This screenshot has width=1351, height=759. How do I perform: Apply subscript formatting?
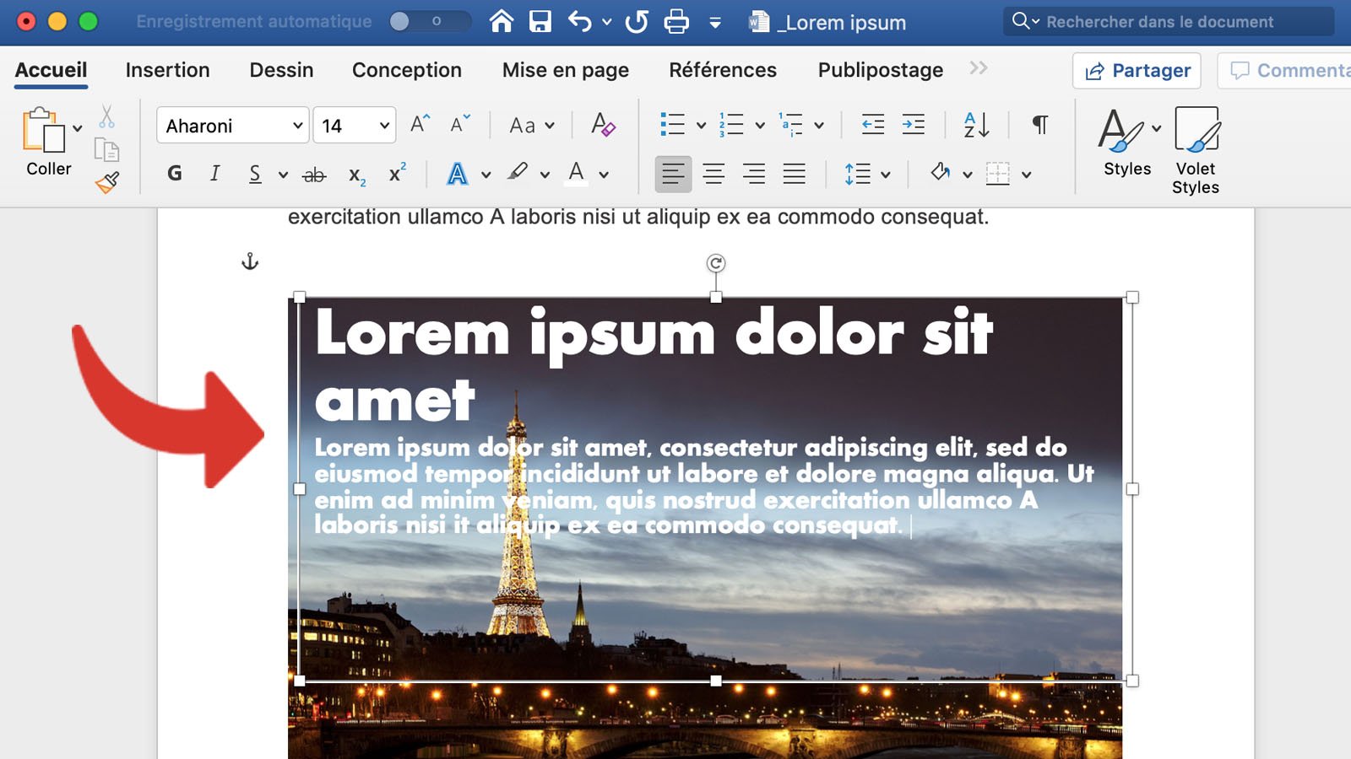click(354, 175)
